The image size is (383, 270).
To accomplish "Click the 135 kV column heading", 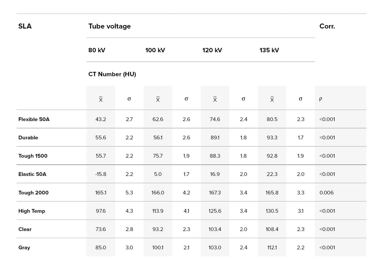I will click(x=269, y=50).
